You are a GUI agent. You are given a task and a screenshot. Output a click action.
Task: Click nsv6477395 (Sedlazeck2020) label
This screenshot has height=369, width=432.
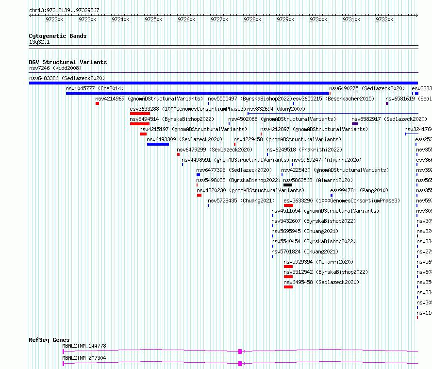234,170
